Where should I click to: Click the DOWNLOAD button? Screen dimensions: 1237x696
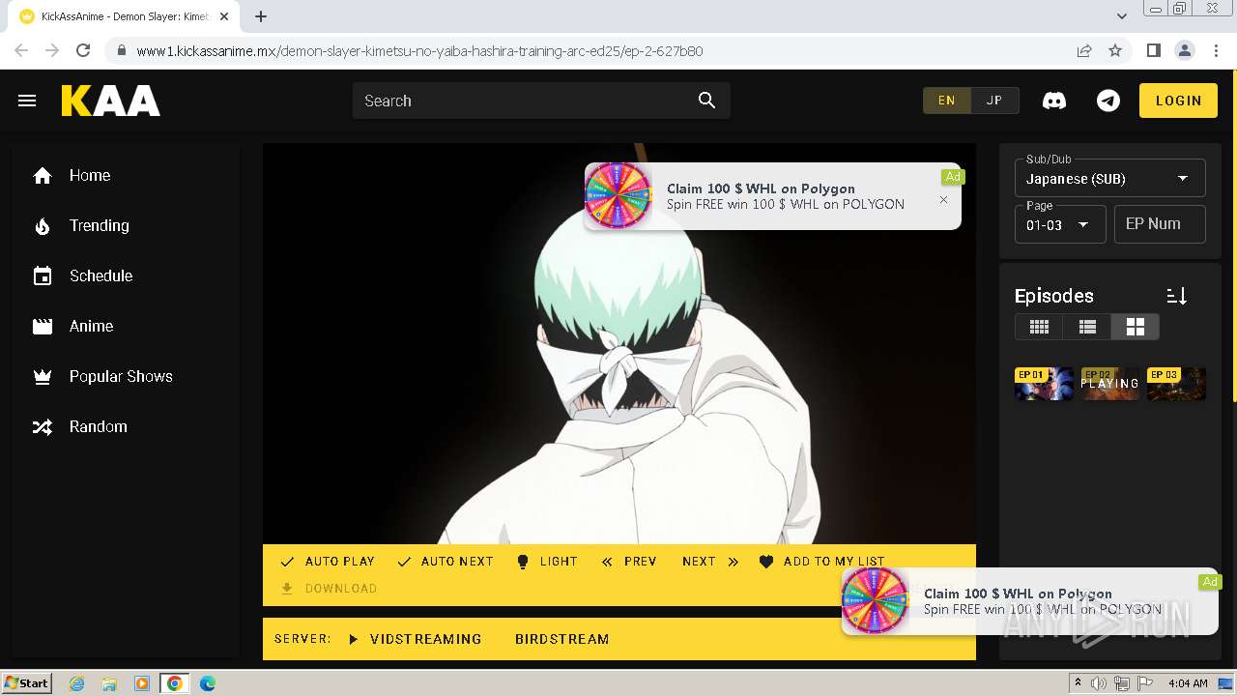[329, 589]
